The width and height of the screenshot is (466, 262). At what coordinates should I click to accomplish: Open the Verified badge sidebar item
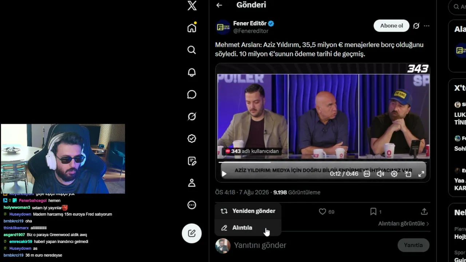click(192, 139)
